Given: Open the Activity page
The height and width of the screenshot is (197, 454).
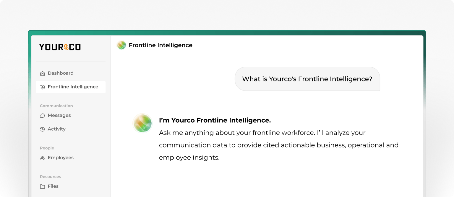Looking at the screenshot, I should tap(56, 129).
